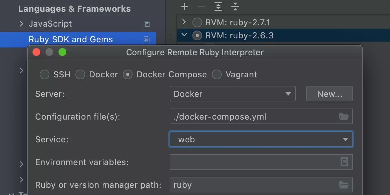Collapse the RVM: ruby-2.6.3 node
The image size is (390, 195).
click(184, 35)
